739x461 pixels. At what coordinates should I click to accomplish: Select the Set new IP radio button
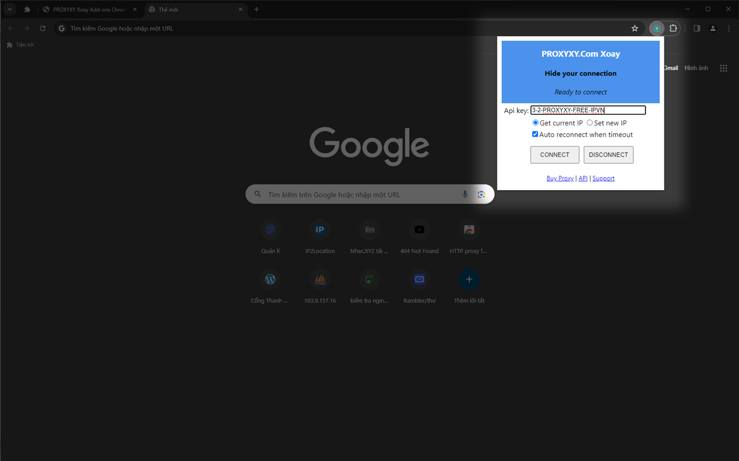[x=590, y=123]
